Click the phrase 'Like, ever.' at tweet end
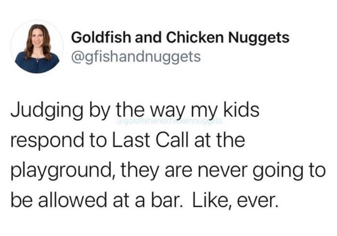The image size is (337, 236). (234, 201)
